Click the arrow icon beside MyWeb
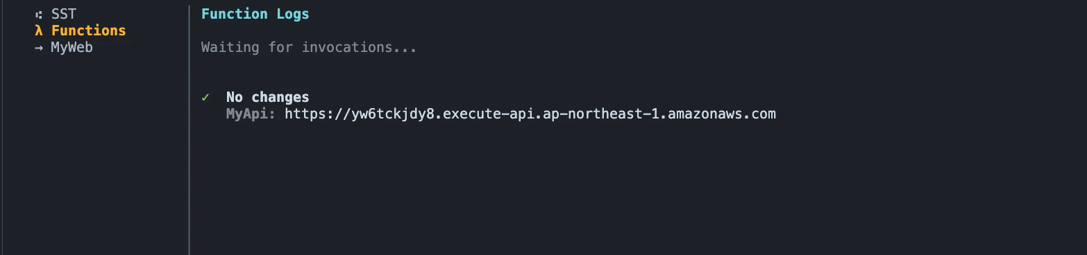 (x=39, y=48)
